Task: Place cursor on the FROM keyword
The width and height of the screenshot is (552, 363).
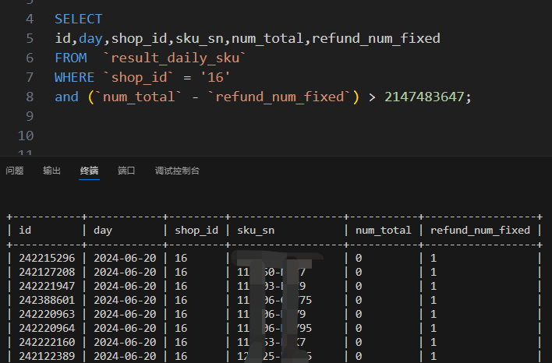Action: [71, 58]
